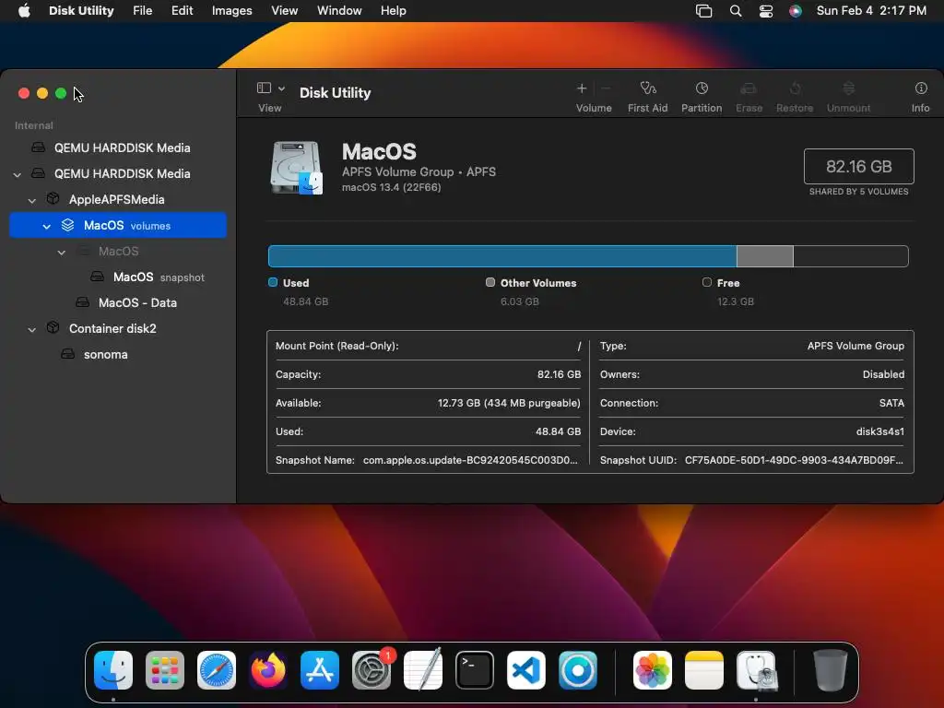Click the large MacOS disk image
944x708 pixels.
point(296,168)
